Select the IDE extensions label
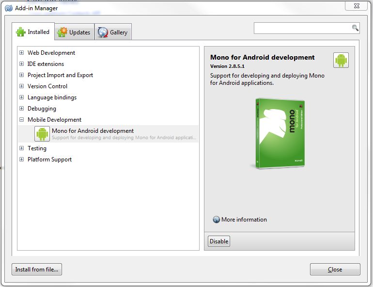Viewport: 373px width, 287px height. pos(46,64)
